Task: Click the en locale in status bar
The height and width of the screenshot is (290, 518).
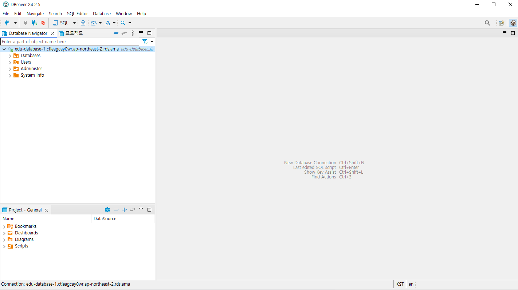Action: pos(411,284)
